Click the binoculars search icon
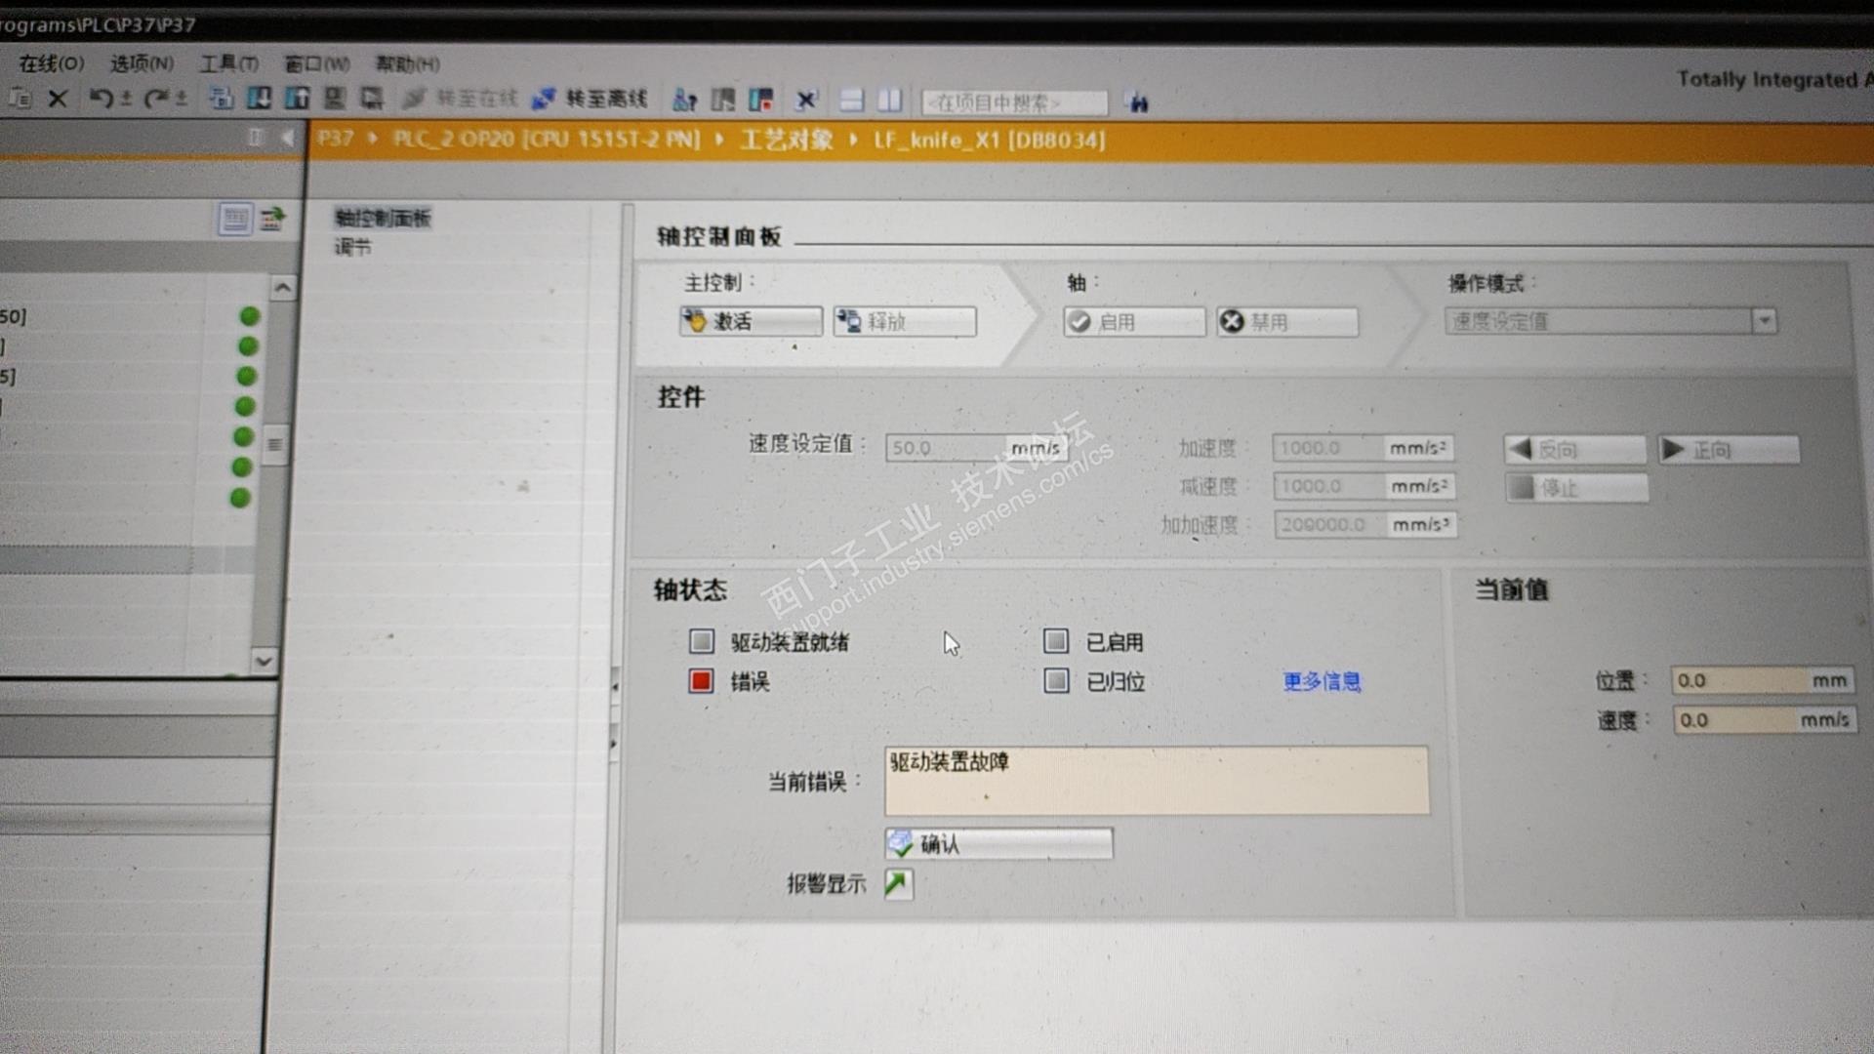Viewport: 1874px width, 1054px height. pyautogui.click(x=1137, y=101)
